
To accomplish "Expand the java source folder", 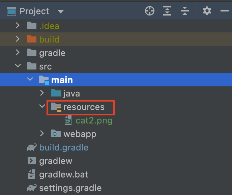I will coord(42,93).
